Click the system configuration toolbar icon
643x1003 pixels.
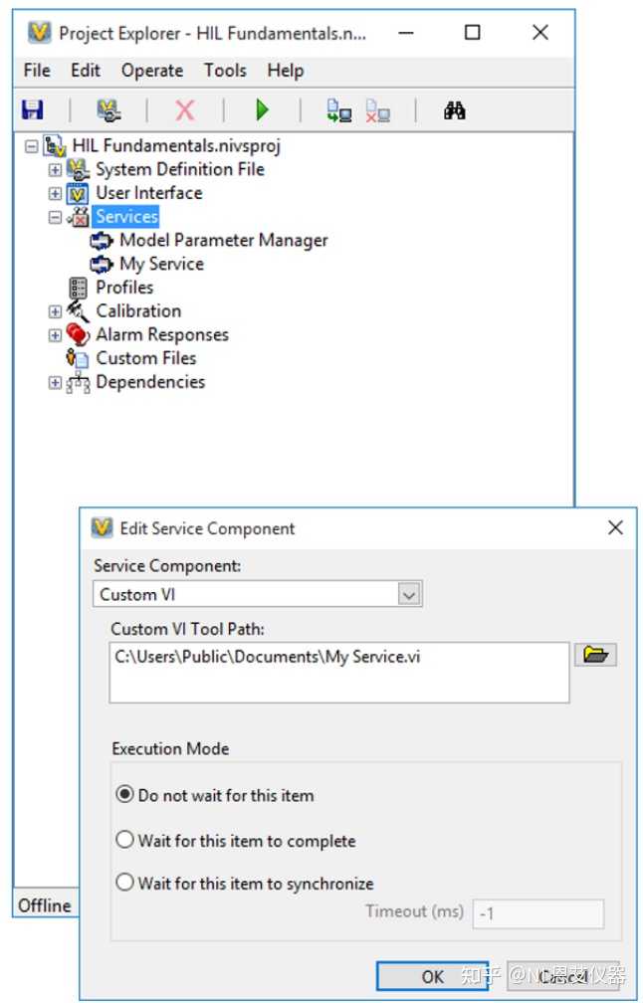click(108, 110)
